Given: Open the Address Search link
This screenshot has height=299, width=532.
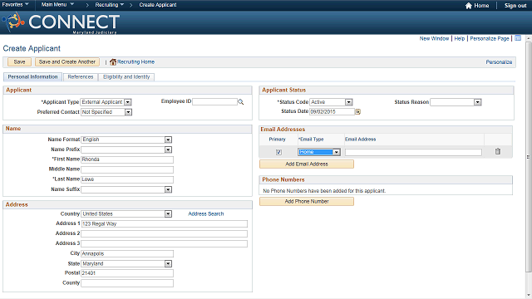Looking at the screenshot, I should pyautogui.click(x=206, y=214).
